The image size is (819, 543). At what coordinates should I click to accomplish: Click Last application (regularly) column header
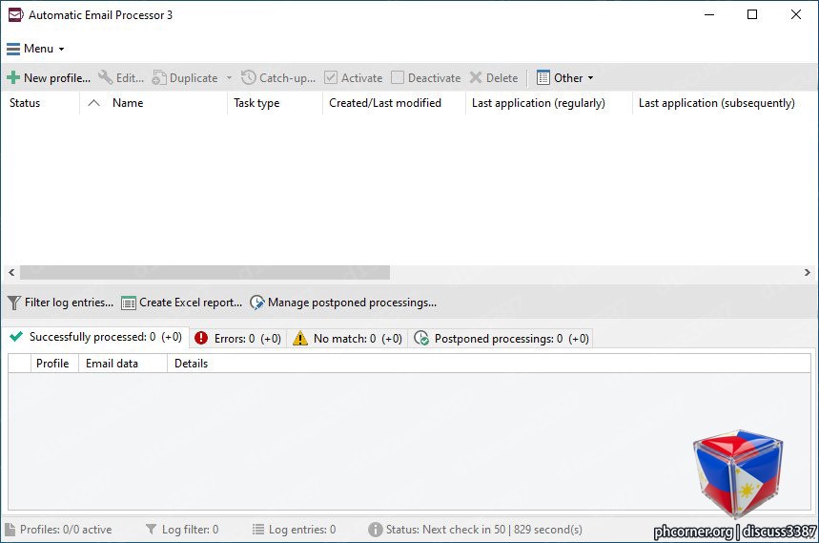coord(549,103)
